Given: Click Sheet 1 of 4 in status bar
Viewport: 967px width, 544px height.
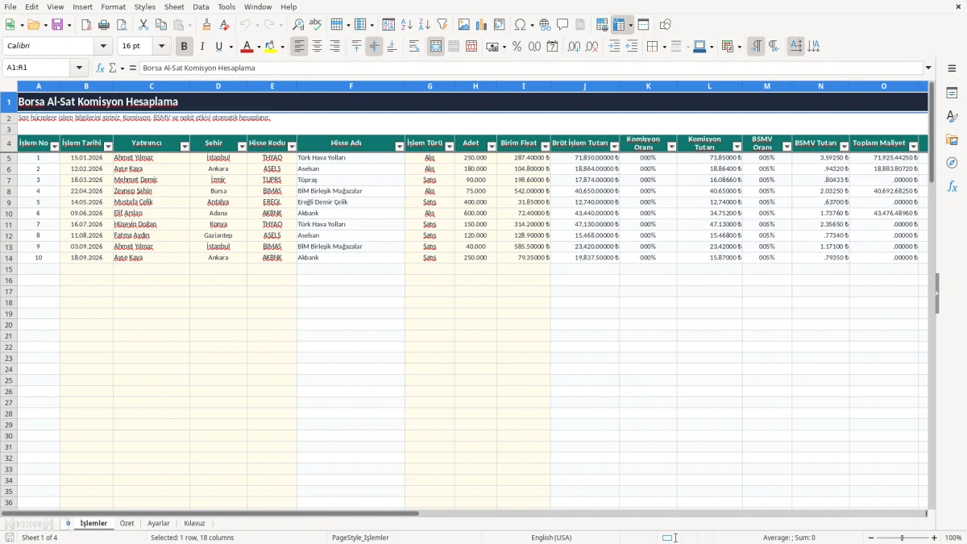Looking at the screenshot, I should coord(39,538).
